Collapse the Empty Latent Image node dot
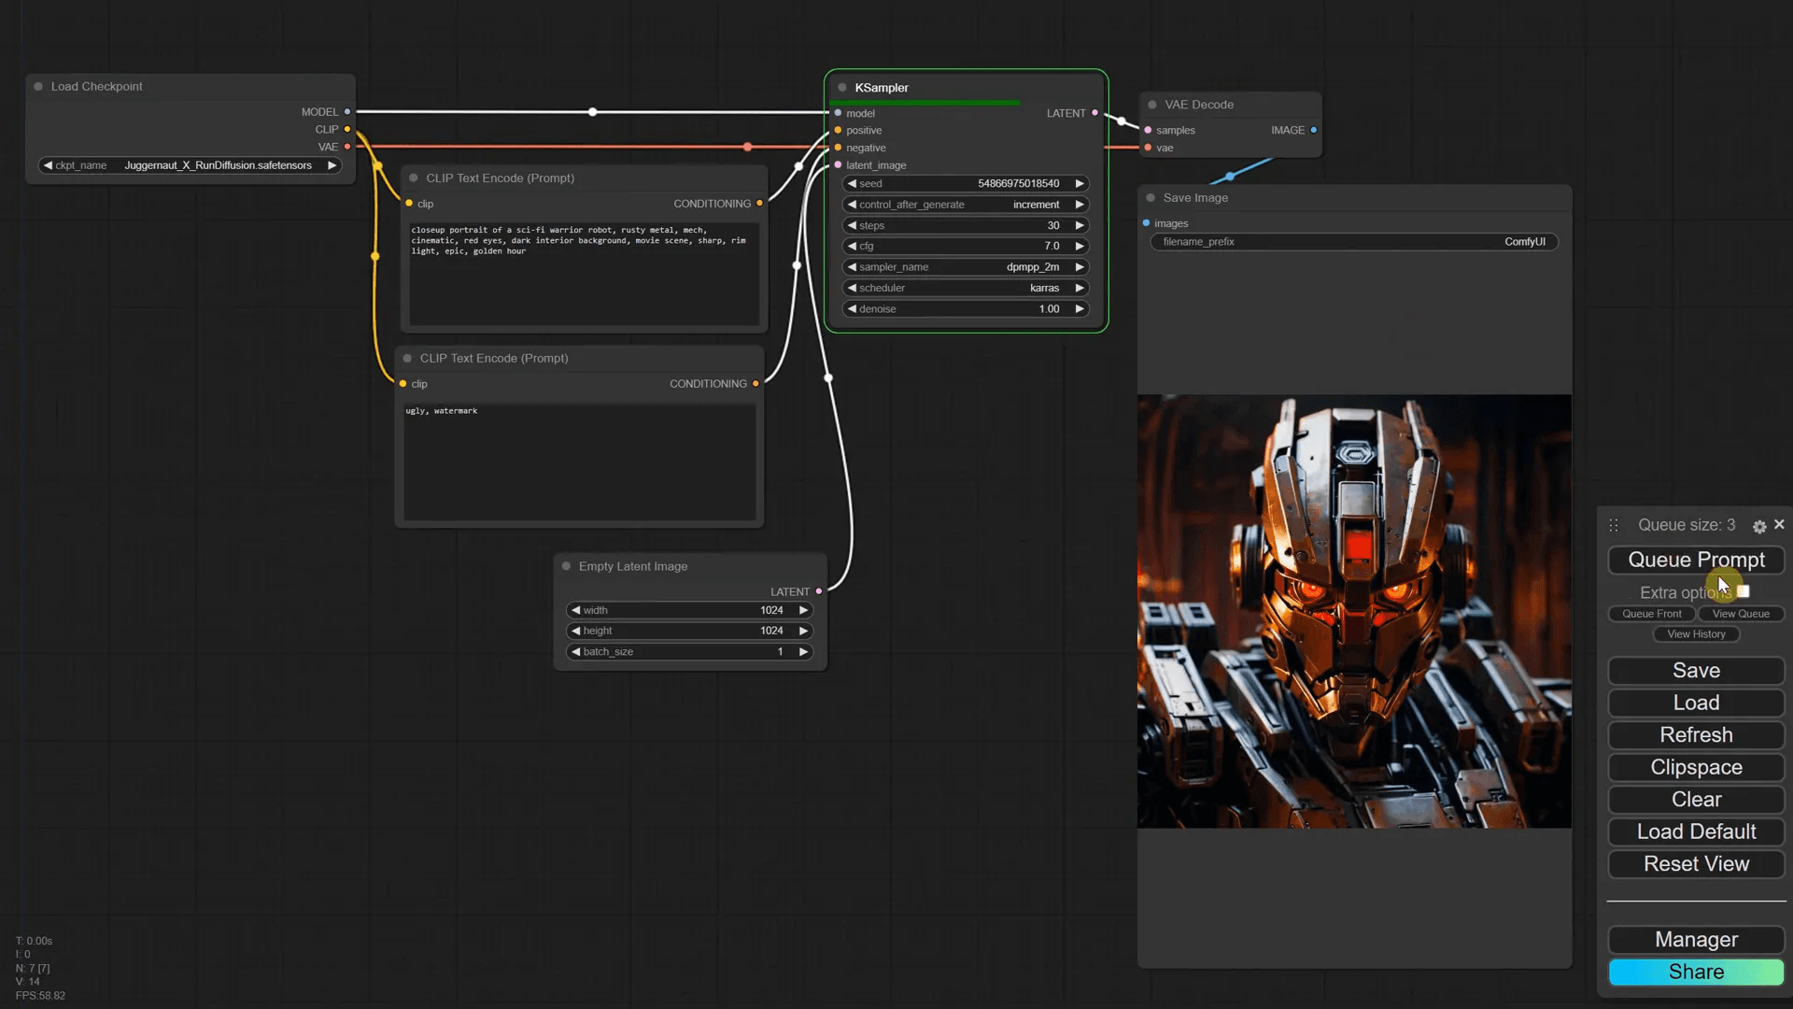The image size is (1793, 1009). (x=566, y=566)
